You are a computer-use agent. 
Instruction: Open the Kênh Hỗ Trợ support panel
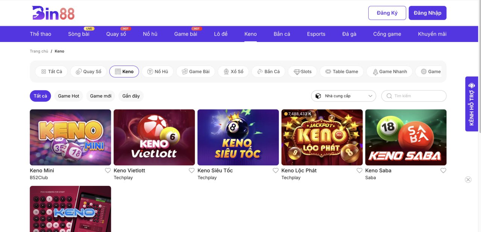[472, 104]
